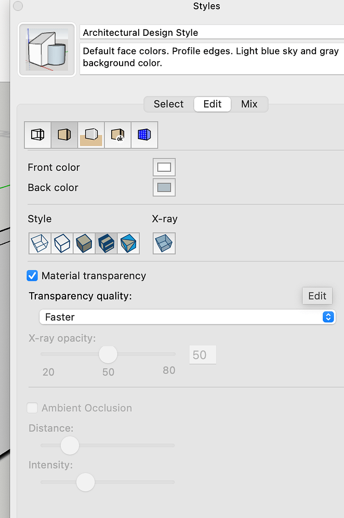This screenshot has height=518, width=344.
Task: Enable the Ambient Occlusion checkbox
Action: 32,408
